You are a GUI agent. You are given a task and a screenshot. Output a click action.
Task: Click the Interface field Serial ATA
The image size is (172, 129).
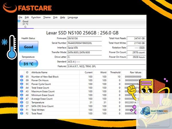(84, 48)
